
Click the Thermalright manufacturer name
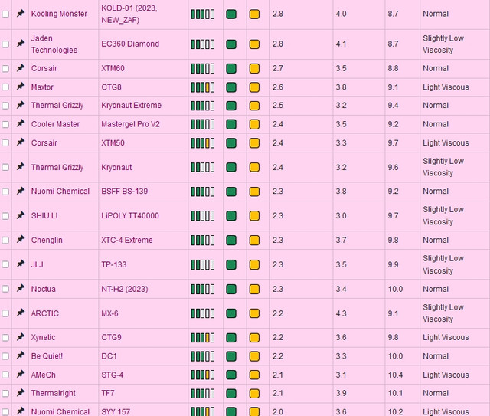(53, 393)
